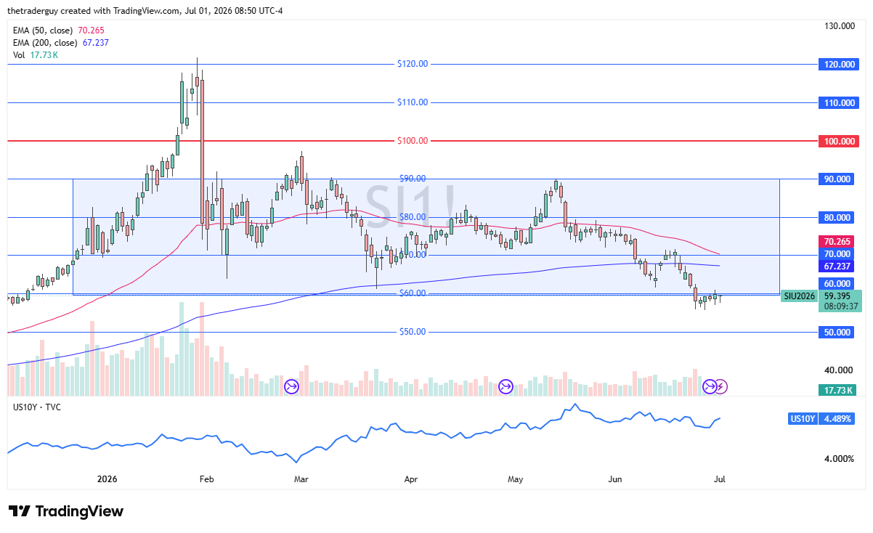Click the $50.00 line label
This screenshot has width=873, height=533.
click(413, 331)
